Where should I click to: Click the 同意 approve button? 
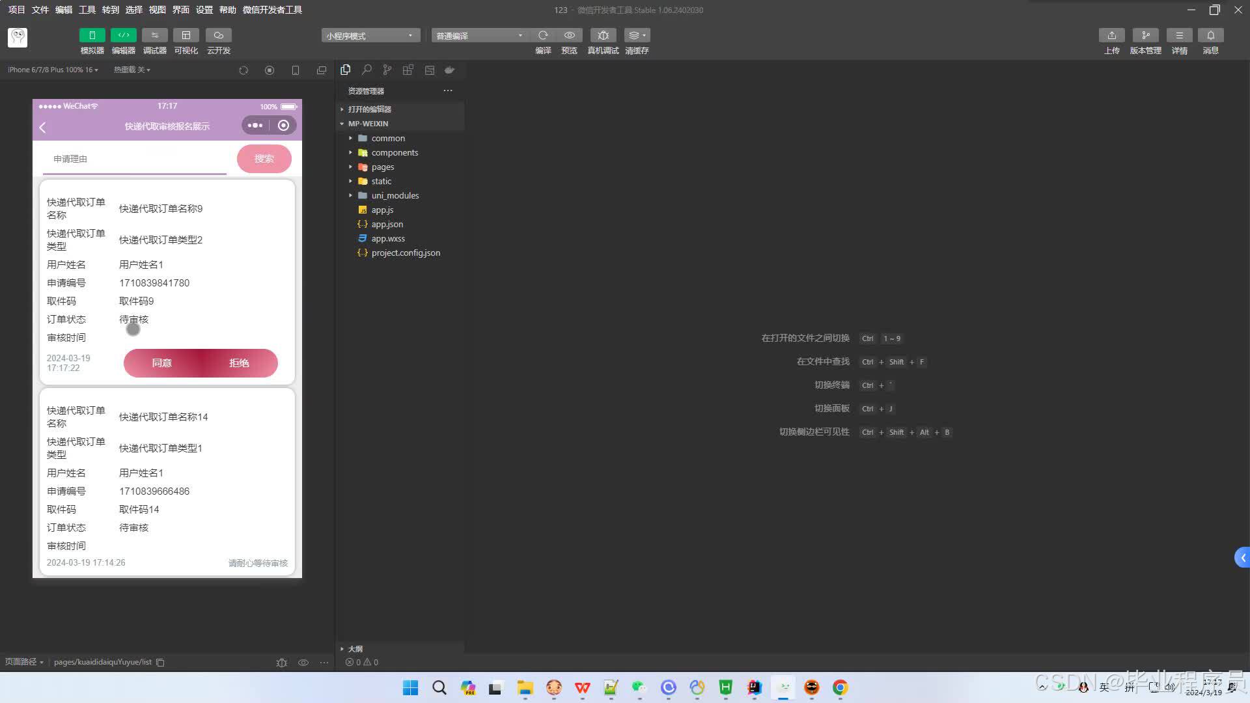click(162, 363)
